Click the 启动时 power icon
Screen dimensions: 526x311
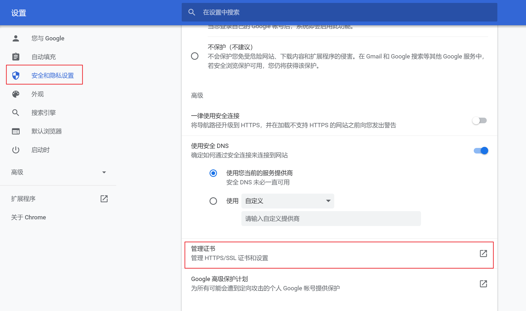(16, 150)
